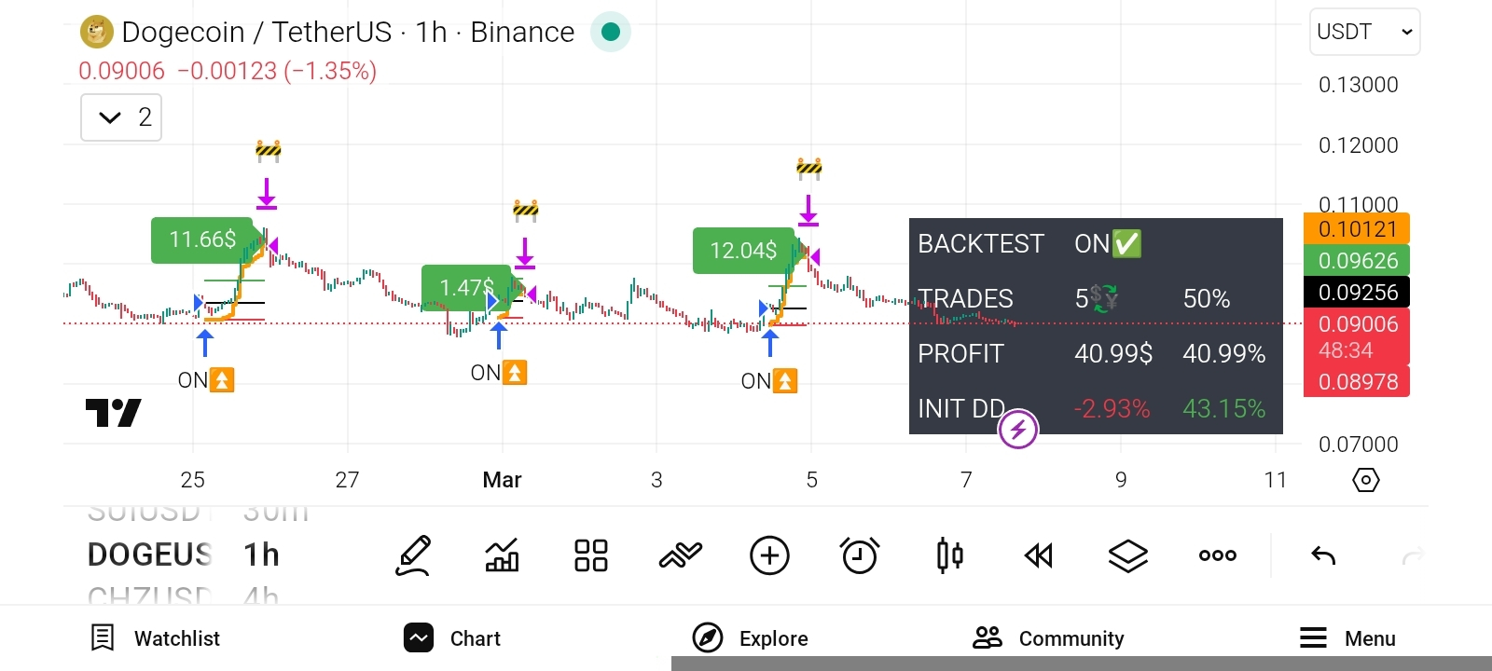This screenshot has width=1492, height=671.
Task: Open the object tree layers icon
Action: (1128, 555)
